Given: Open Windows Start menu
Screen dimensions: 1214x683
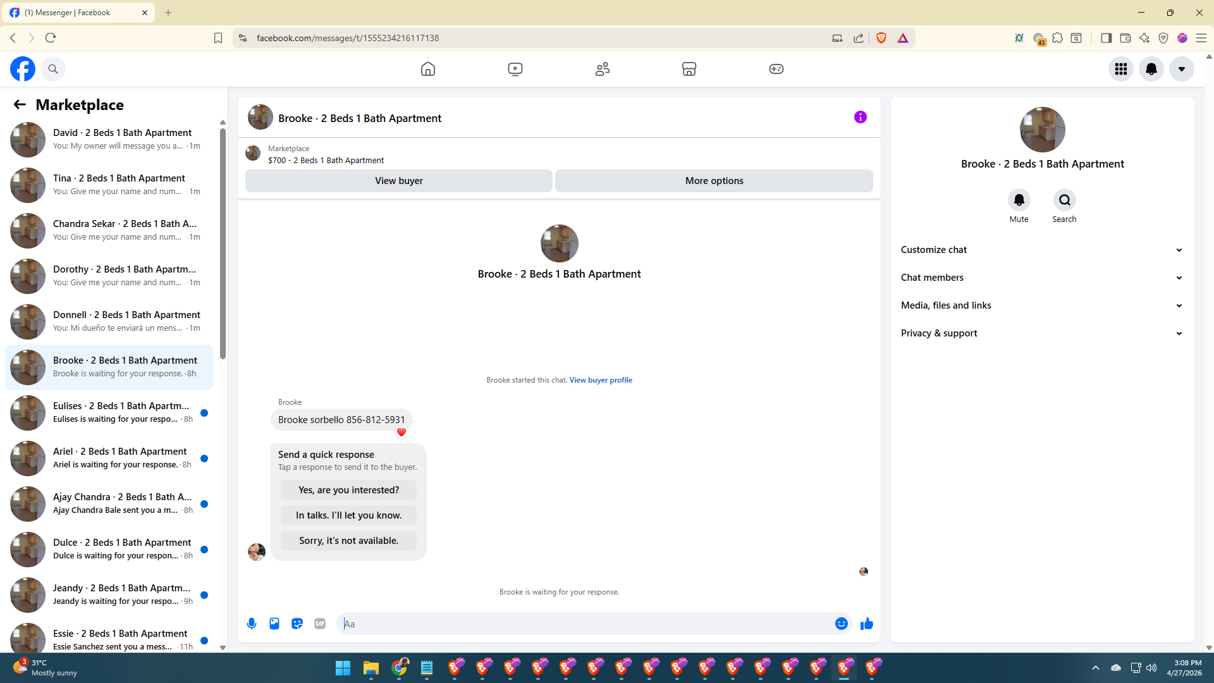Looking at the screenshot, I should [x=343, y=668].
